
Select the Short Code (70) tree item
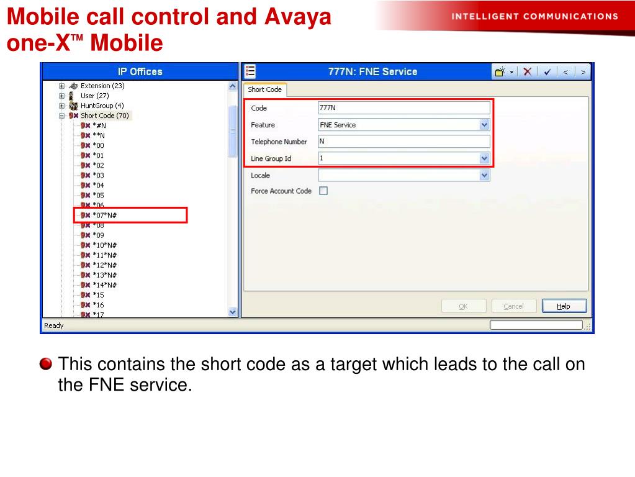[x=104, y=116]
